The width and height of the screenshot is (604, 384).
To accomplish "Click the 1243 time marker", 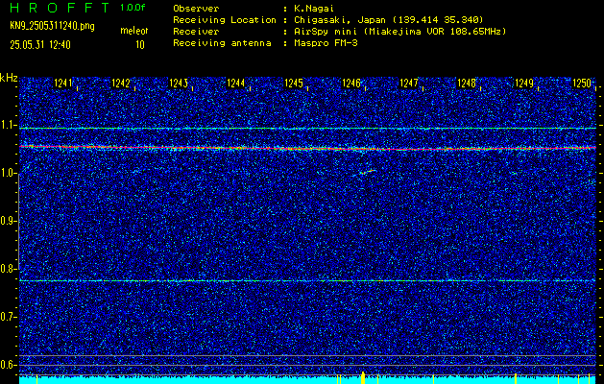I will pos(179,83).
